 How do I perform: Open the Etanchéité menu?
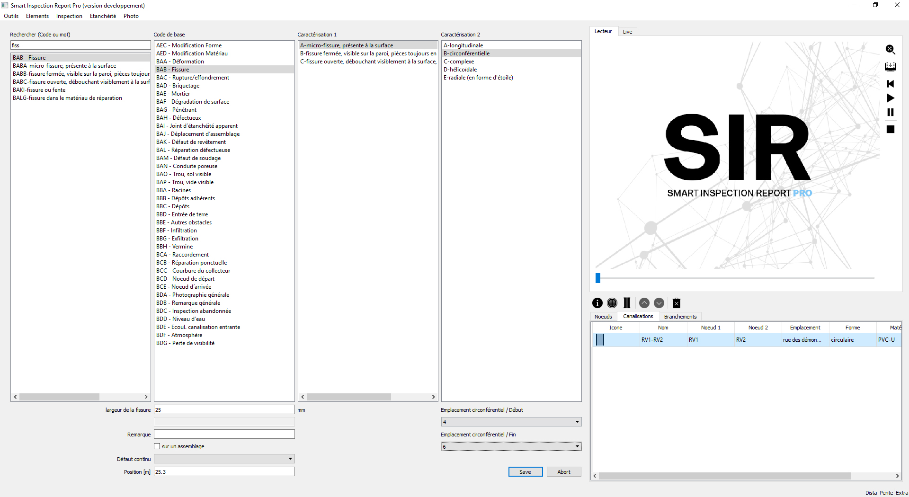click(x=103, y=16)
